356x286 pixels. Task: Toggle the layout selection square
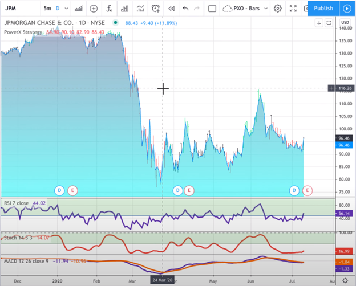click(212, 9)
